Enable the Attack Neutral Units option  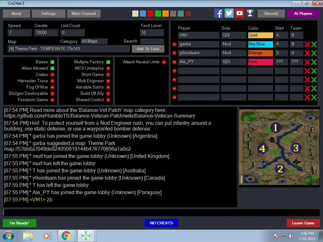click(164, 62)
